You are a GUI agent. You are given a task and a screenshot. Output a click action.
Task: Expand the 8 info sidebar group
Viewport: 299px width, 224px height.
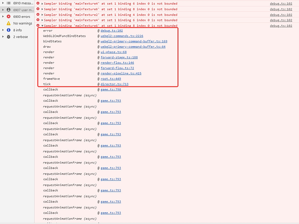pos(3,30)
